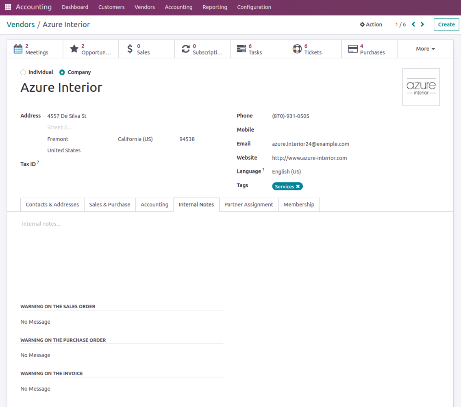Open the Customers menu

pyautogui.click(x=111, y=7)
